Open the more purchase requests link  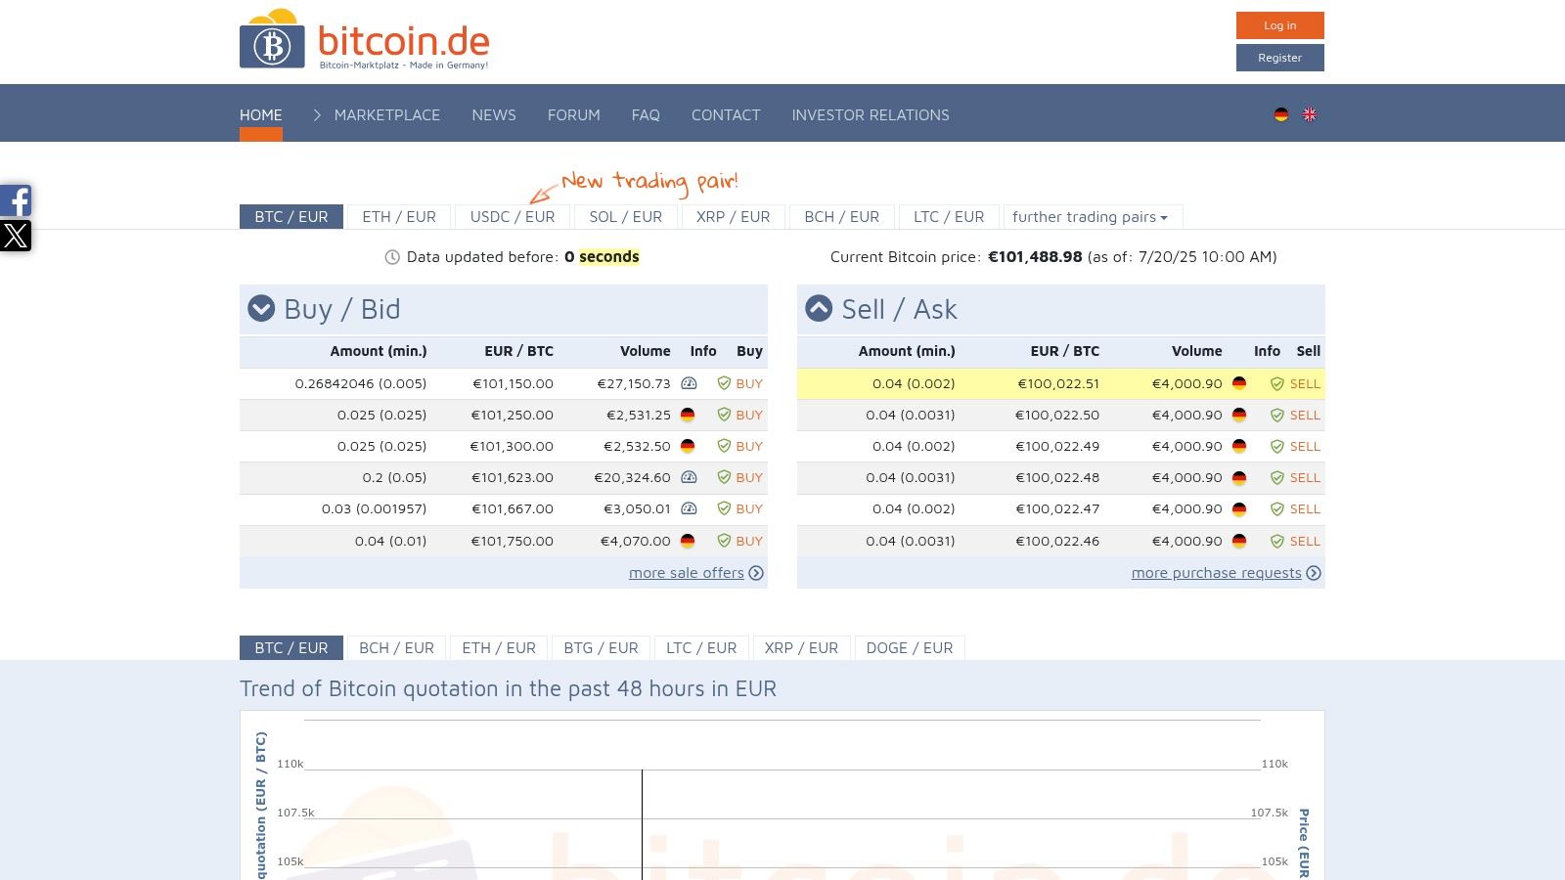1217,573
